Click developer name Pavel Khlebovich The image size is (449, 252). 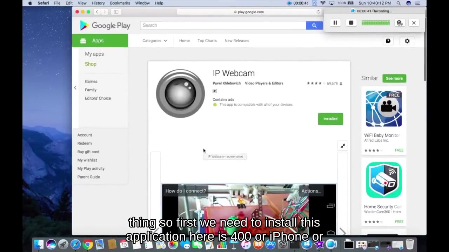227,83
